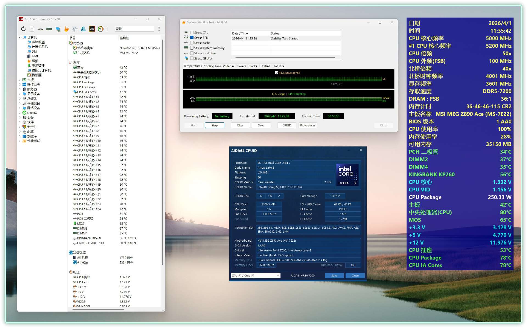The width and height of the screenshot is (527, 328).
Task: Toggle the KINGBANK KP260 graph checkbox
Action: [x=276, y=73]
